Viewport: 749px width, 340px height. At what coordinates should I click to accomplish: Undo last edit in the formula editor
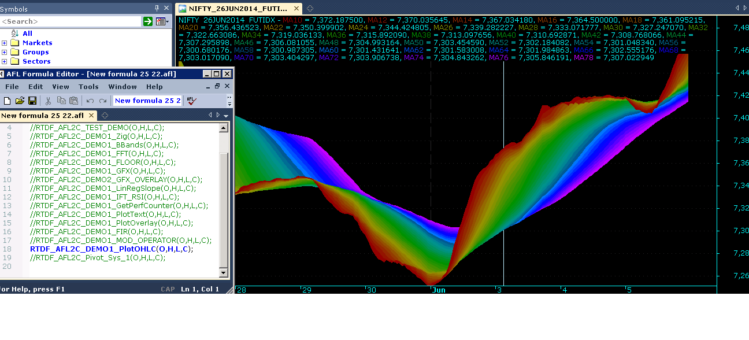(x=90, y=101)
